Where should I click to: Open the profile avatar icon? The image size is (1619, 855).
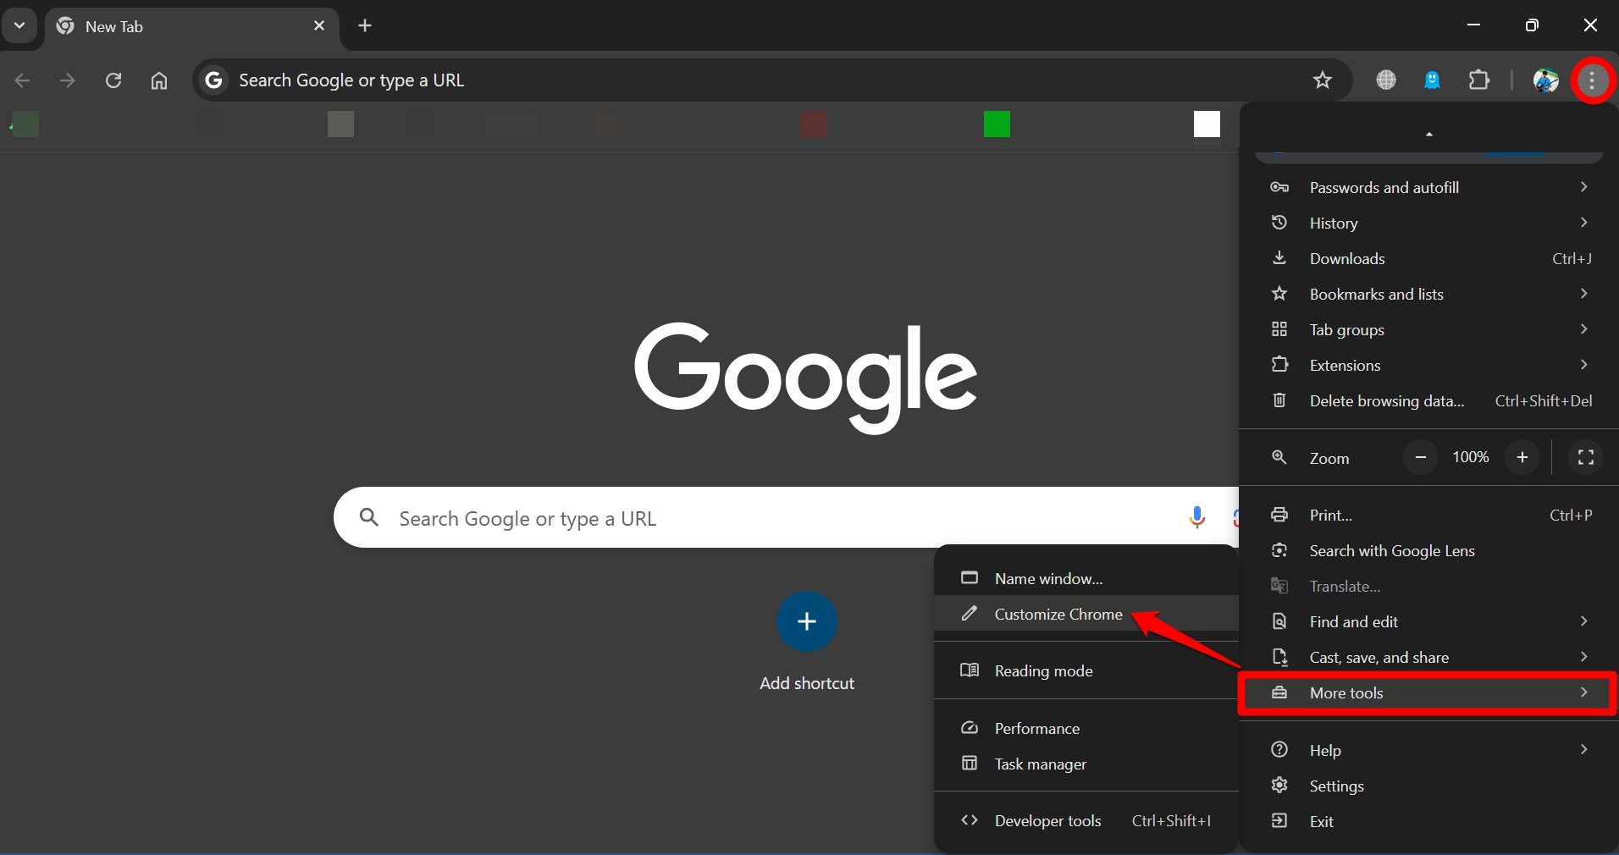tap(1544, 80)
